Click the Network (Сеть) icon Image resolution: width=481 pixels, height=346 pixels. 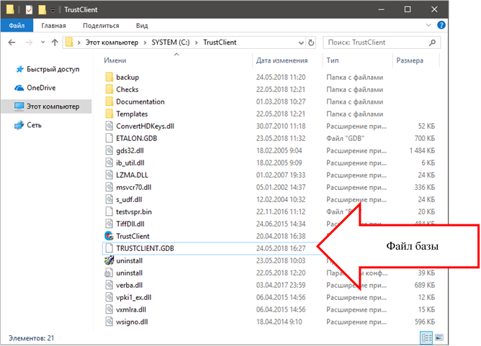point(19,125)
